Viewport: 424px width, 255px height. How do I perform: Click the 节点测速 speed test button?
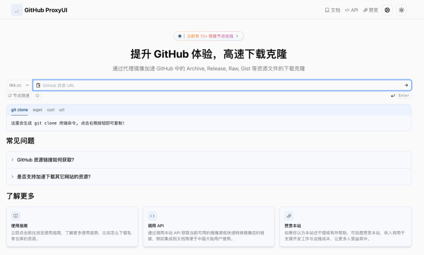coord(19,95)
